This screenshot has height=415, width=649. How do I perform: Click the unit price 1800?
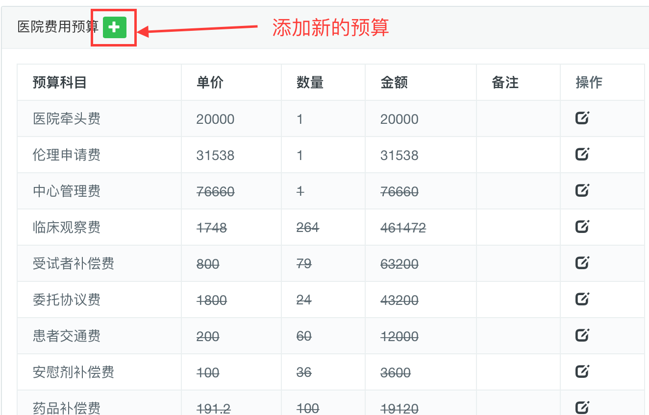pos(211,300)
